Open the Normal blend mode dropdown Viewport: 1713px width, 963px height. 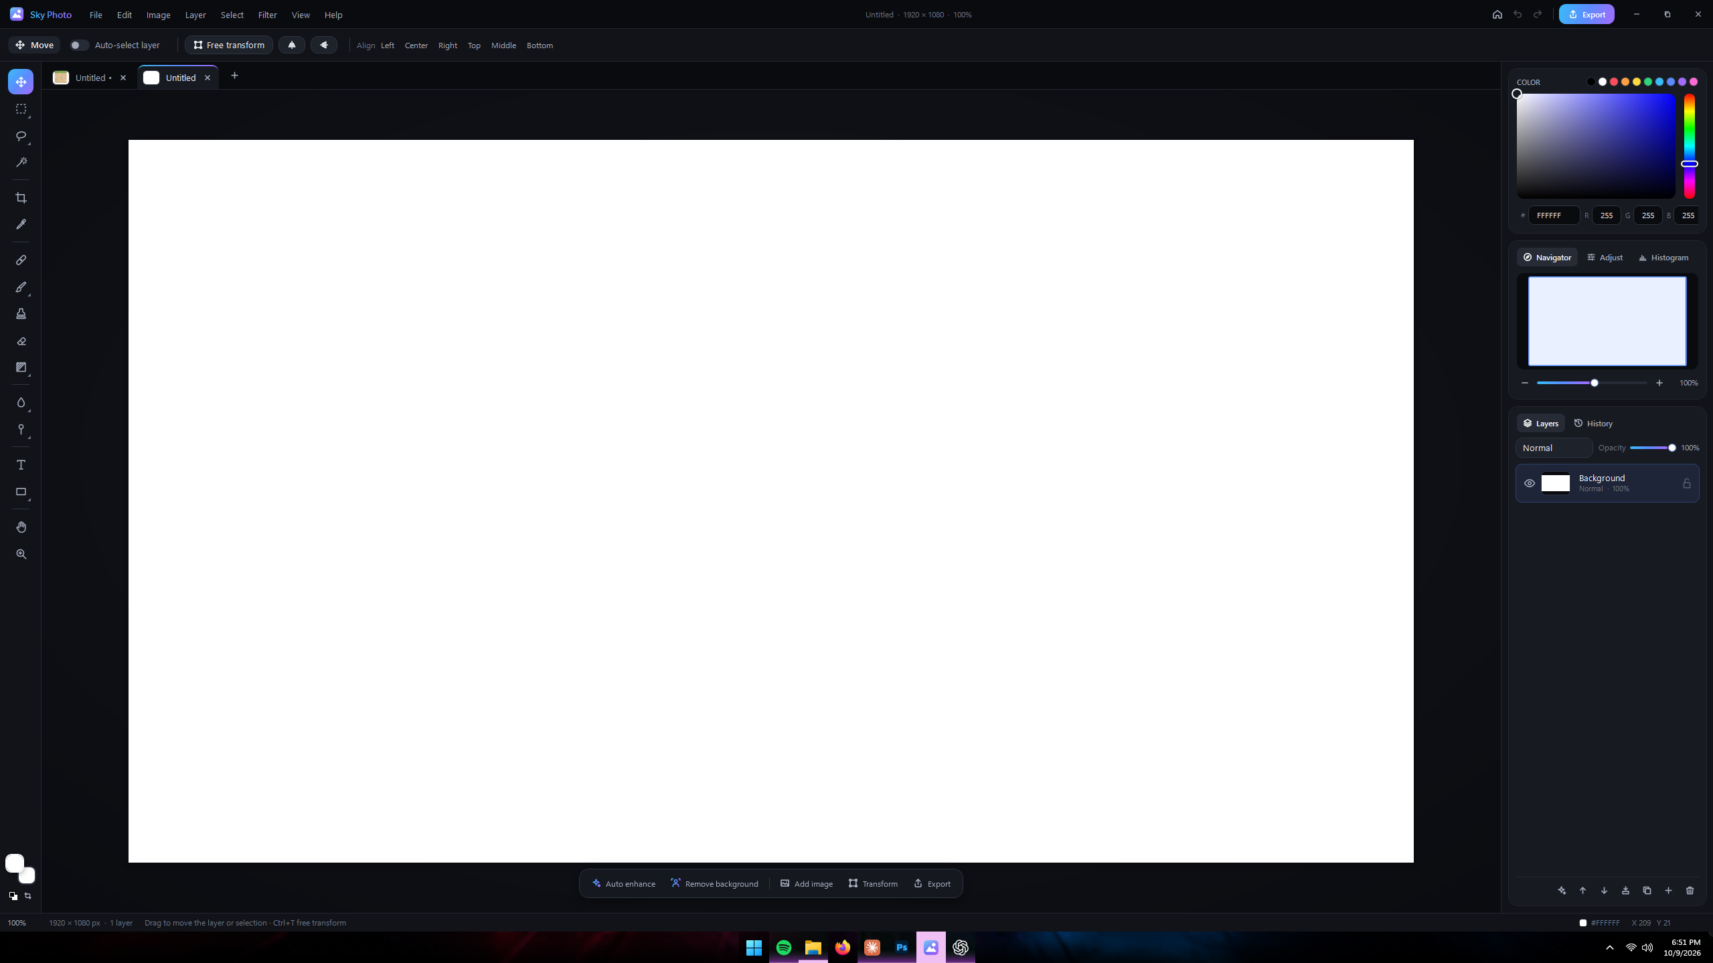coord(1554,448)
